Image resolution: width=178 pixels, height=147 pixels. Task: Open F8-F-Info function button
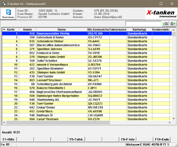coord(128,140)
